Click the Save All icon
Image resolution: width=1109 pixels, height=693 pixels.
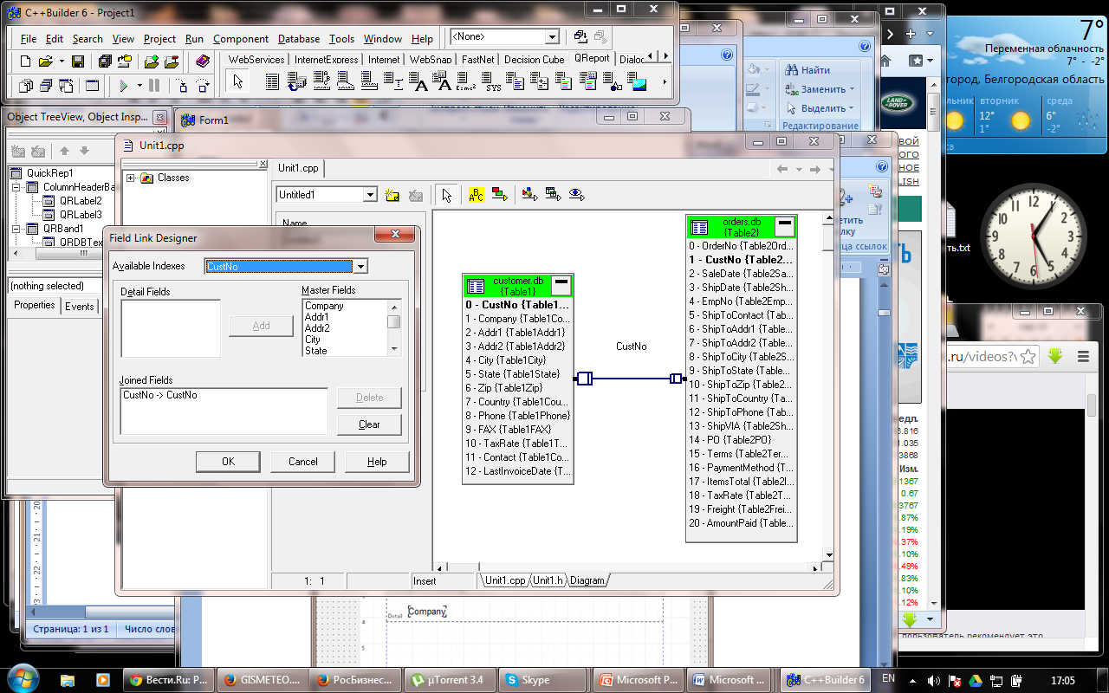[x=105, y=62]
